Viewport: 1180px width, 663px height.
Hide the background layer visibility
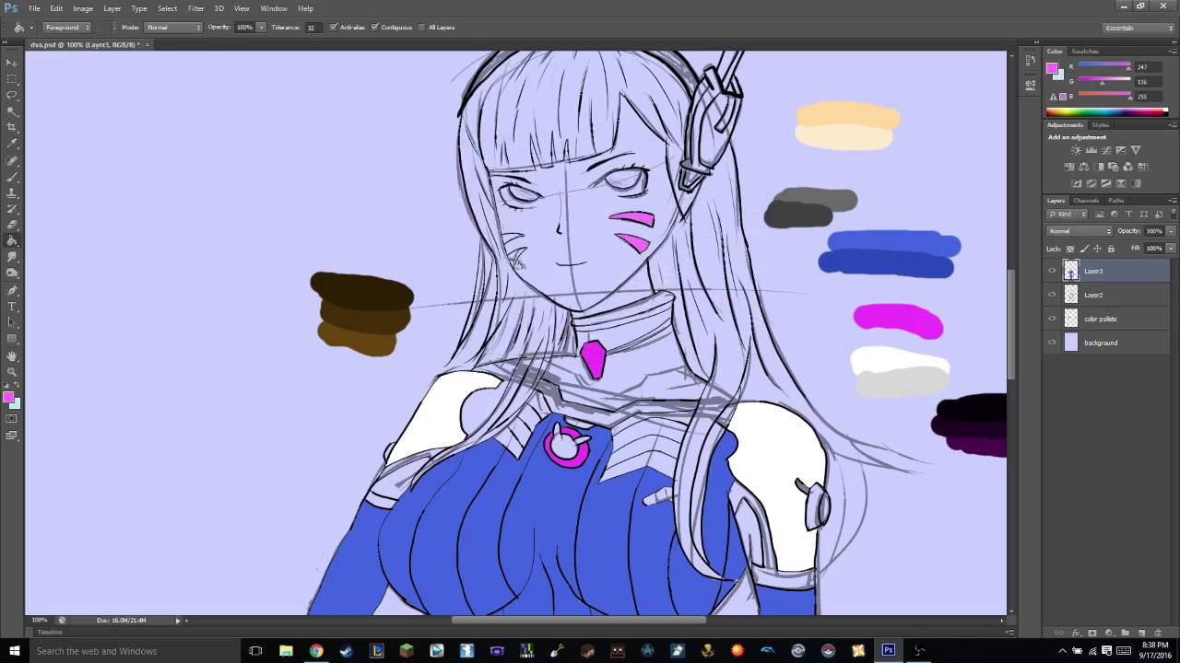(1052, 343)
